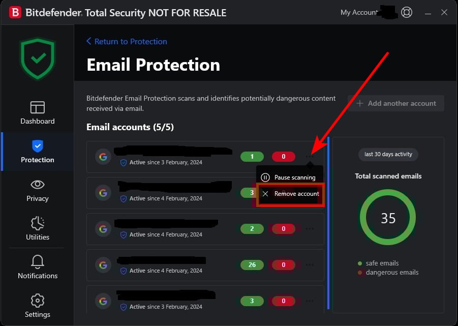Viewport: 458px width, 326px height.
Task: Open My Account menu
Action: tap(359, 12)
